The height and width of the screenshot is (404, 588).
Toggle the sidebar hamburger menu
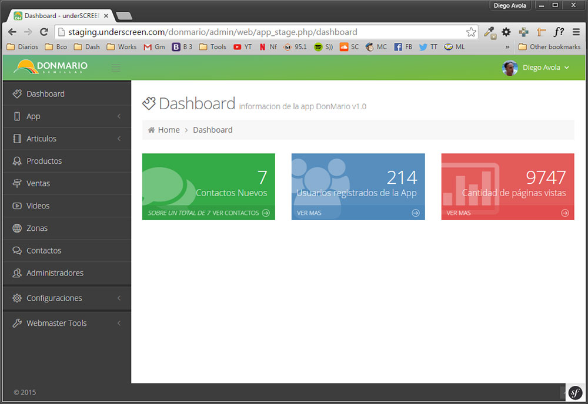point(116,68)
